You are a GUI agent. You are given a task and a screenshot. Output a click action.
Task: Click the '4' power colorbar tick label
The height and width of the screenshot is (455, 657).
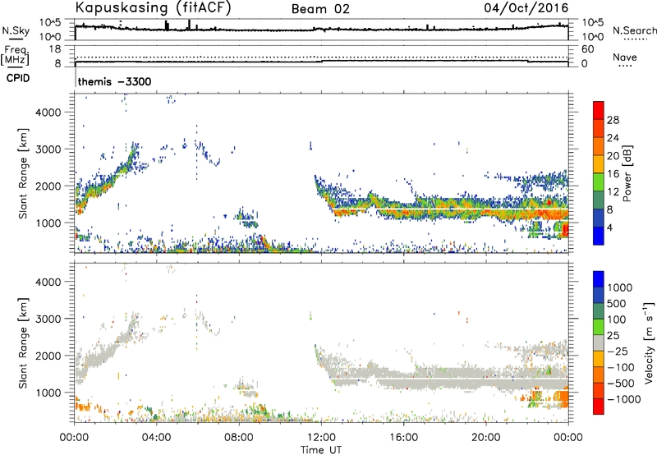609,227
